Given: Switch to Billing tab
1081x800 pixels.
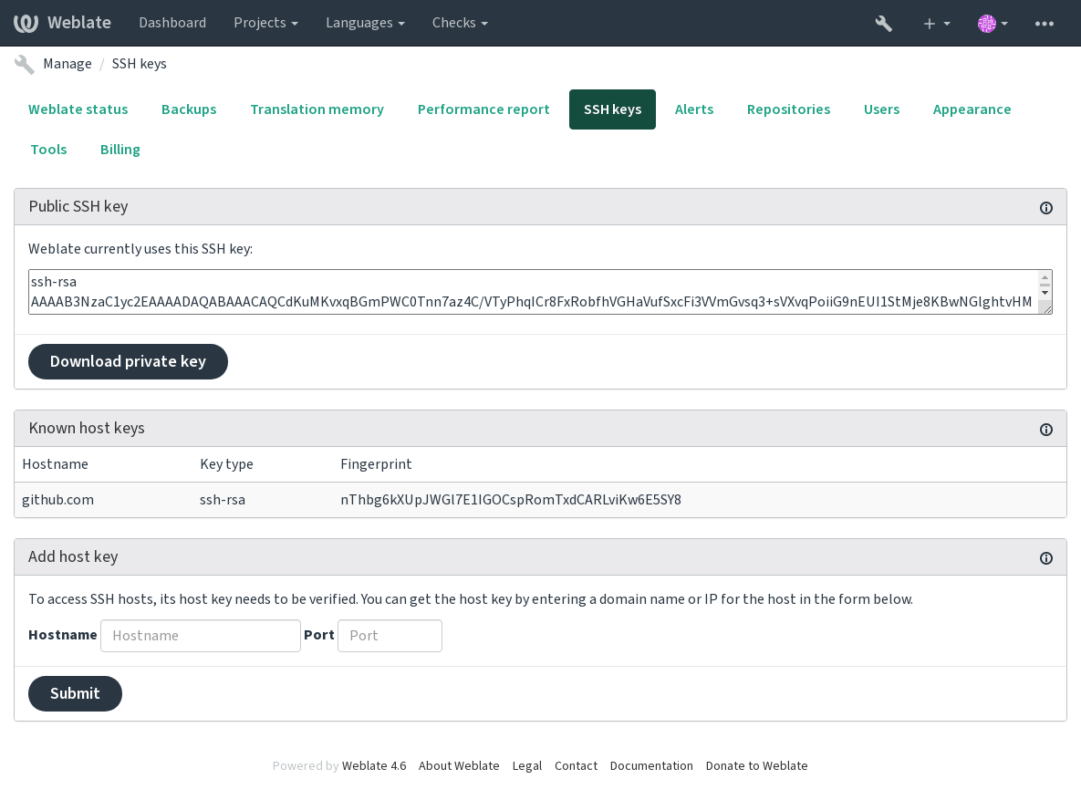Looking at the screenshot, I should pyautogui.click(x=120, y=149).
